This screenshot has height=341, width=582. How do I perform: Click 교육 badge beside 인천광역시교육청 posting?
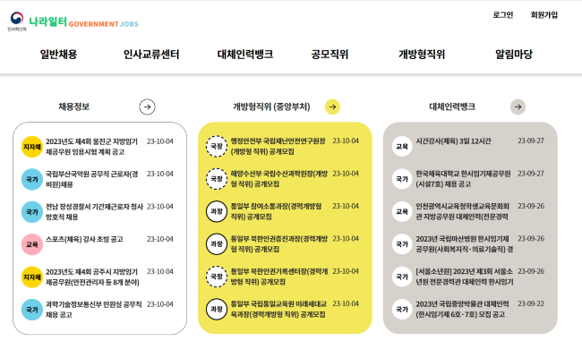click(x=402, y=211)
